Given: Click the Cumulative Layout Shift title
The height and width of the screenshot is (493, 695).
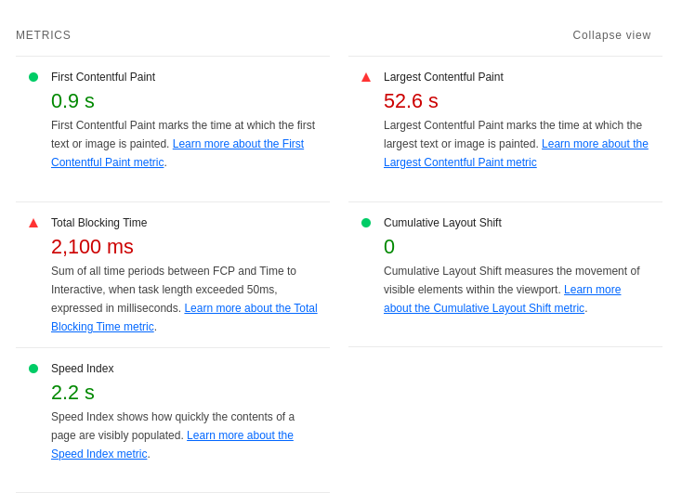Looking at the screenshot, I should tap(442, 223).
